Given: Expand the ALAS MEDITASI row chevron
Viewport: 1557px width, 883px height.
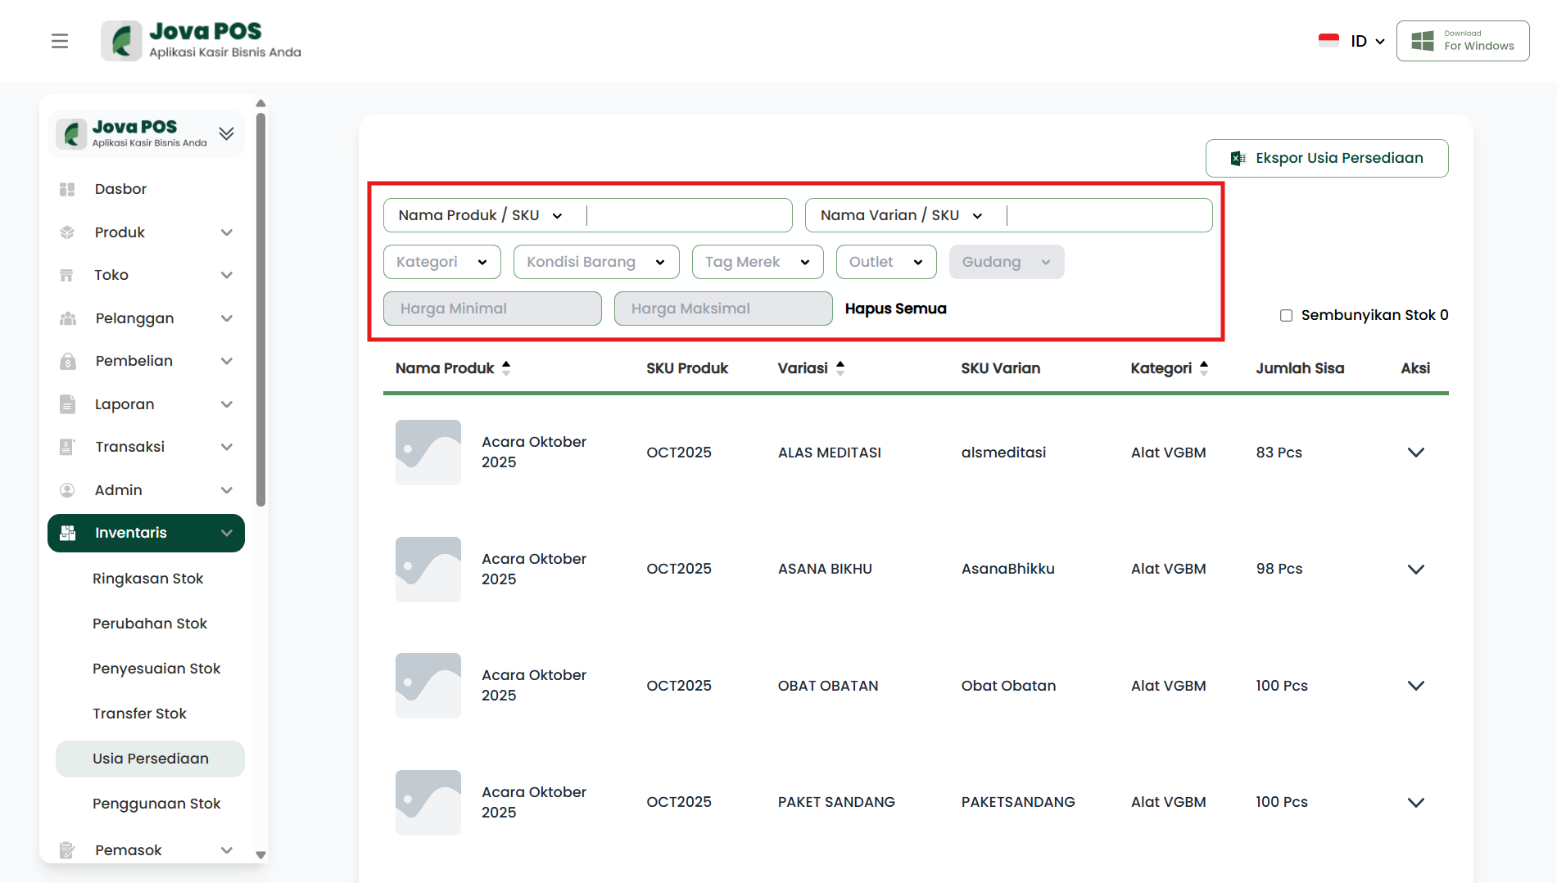Looking at the screenshot, I should coord(1415,453).
